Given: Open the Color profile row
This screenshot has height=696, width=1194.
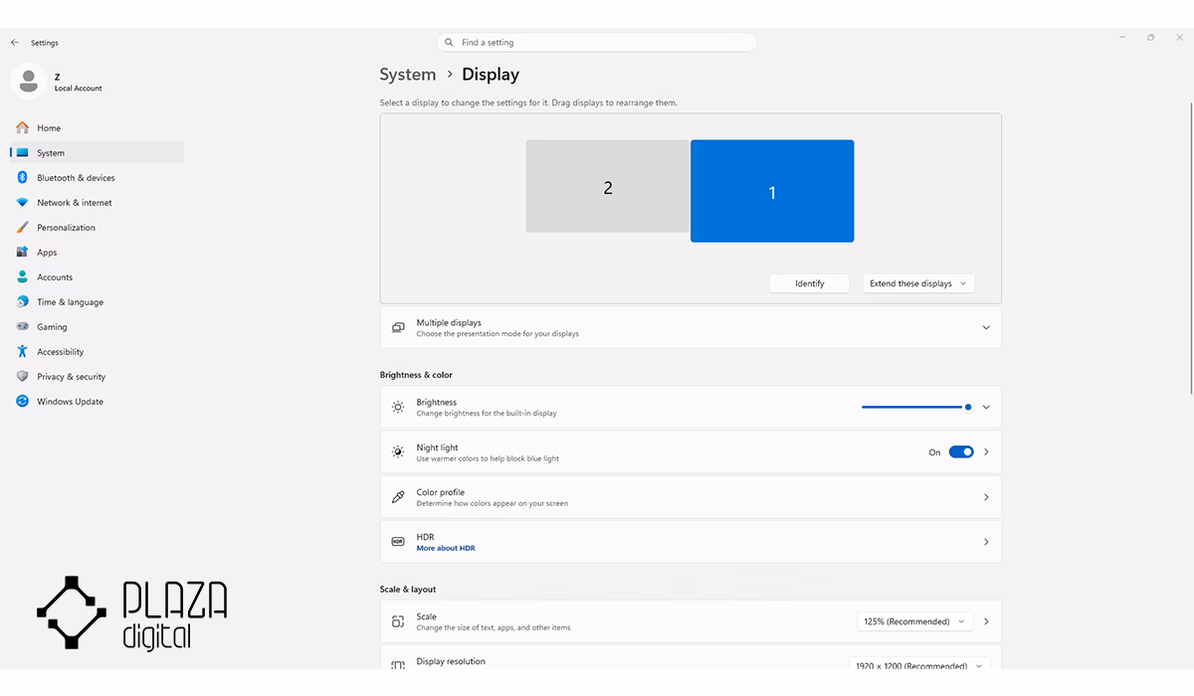Looking at the screenshot, I should [x=691, y=497].
